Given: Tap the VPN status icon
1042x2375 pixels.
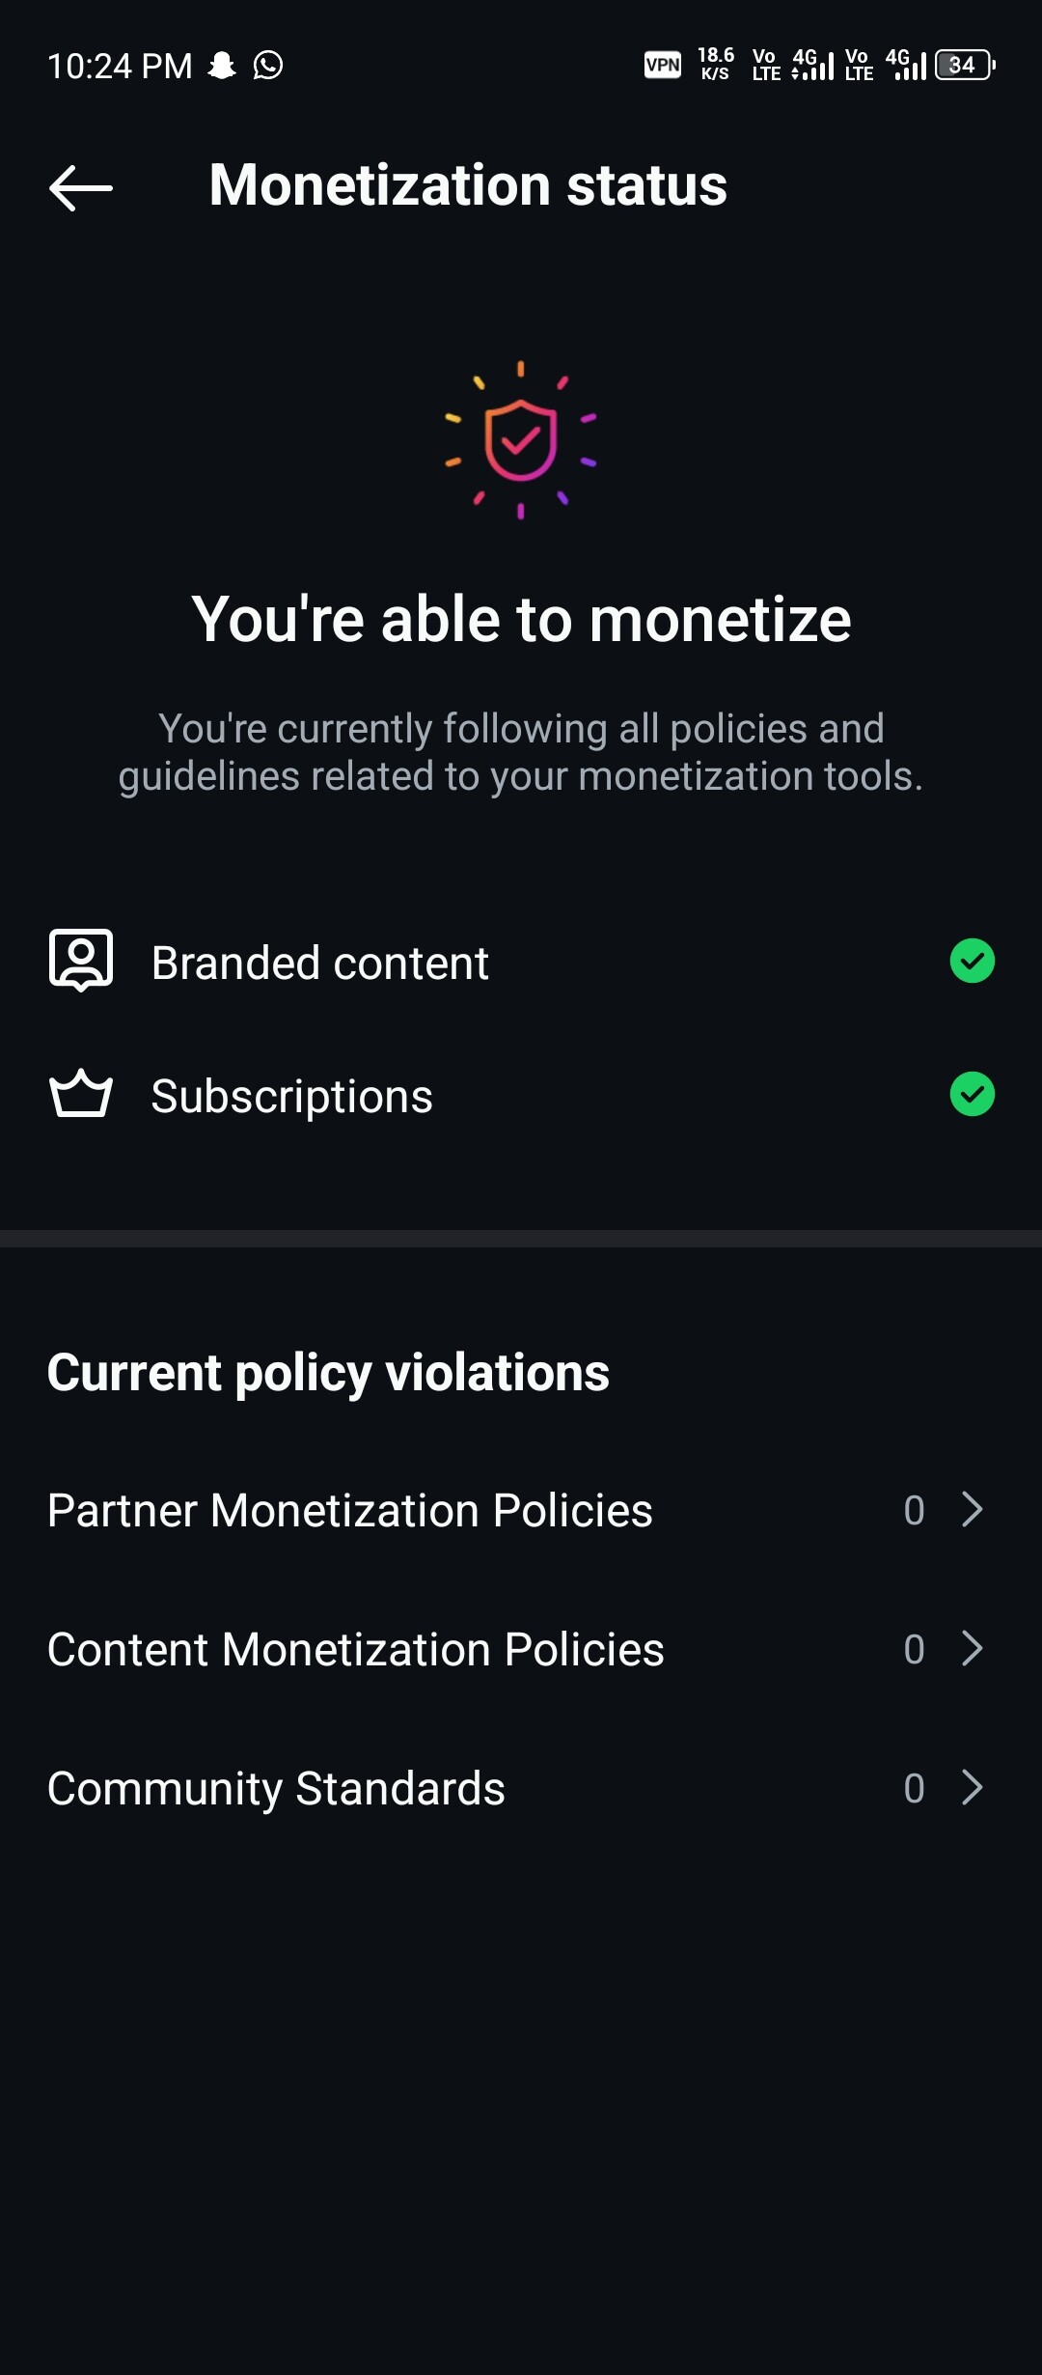Looking at the screenshot, I should coord(663,66).
